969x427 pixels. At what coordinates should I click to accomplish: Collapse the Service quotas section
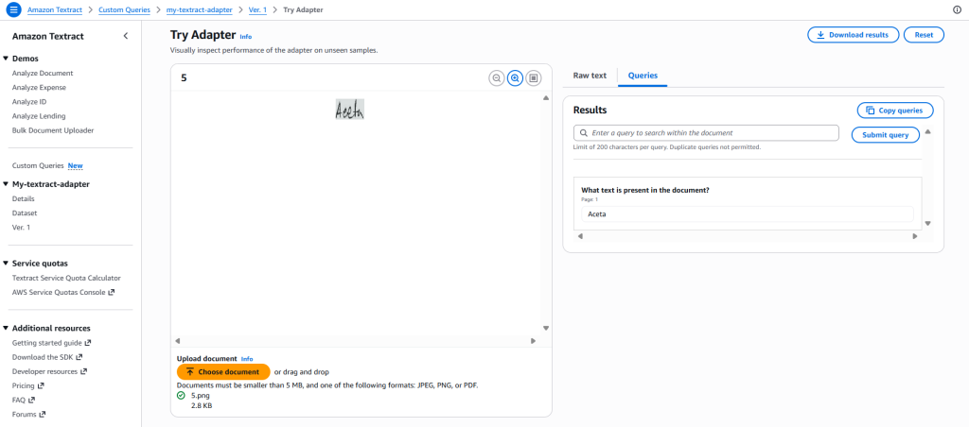point(6,263)
